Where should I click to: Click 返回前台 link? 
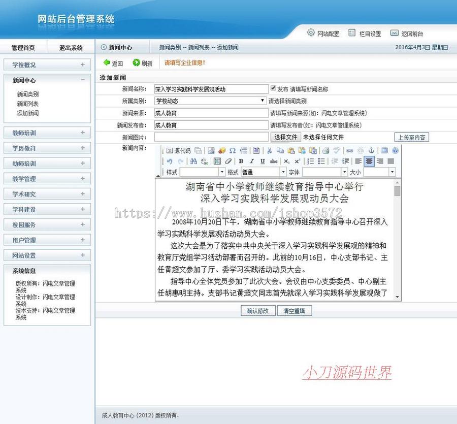(407, 33)
